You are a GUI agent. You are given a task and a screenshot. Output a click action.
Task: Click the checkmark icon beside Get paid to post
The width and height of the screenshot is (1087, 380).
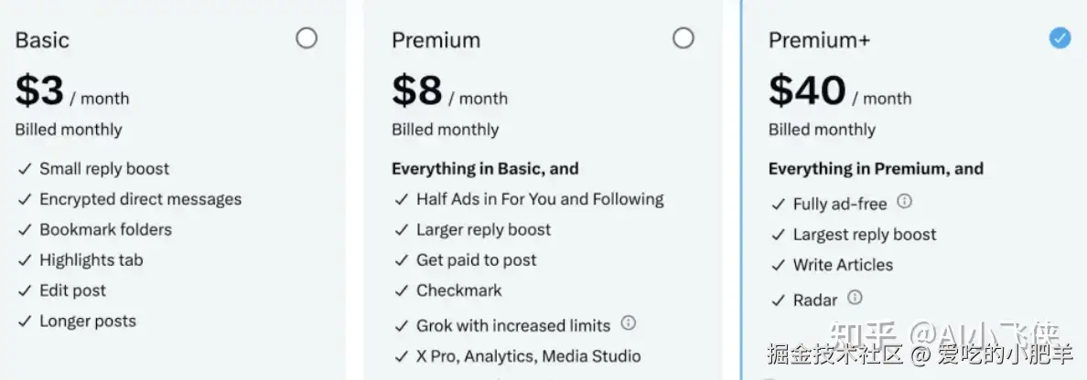point(402,260)
